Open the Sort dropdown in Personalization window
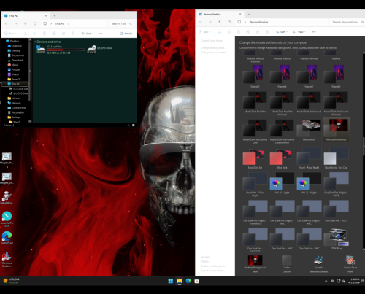 click(x=282, y=32)
